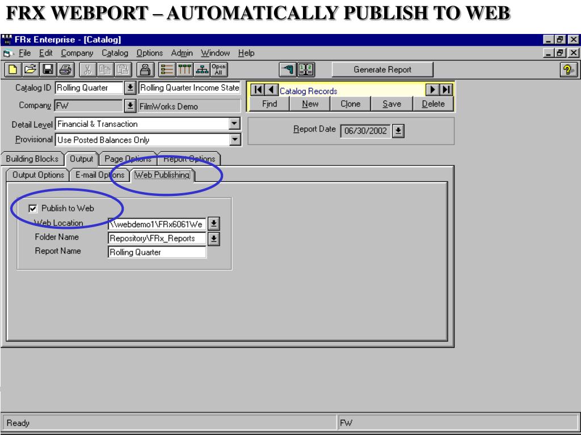Screen dimensions: 581x435
Task: Click the Folder Name field Repository\FRx_Reports
Action: coord(157,238)
